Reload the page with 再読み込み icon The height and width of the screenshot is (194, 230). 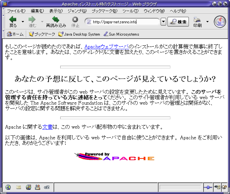56,22
